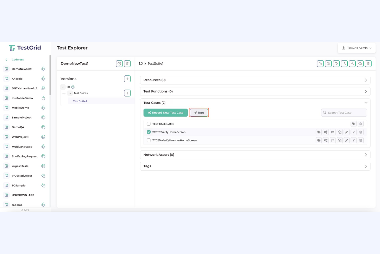This screenshot has width=380, height=254.
Task: Click the Run button for test cases
Action: point(199,112)
